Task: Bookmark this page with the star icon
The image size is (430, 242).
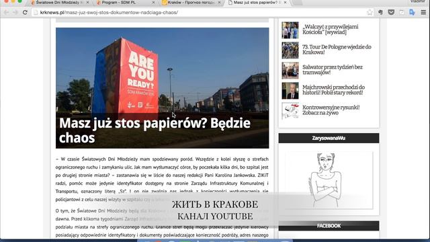Action: tap(370, 12)
